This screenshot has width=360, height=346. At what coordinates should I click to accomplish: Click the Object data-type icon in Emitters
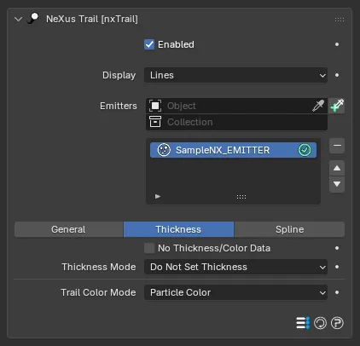click(x=155, y=106)
